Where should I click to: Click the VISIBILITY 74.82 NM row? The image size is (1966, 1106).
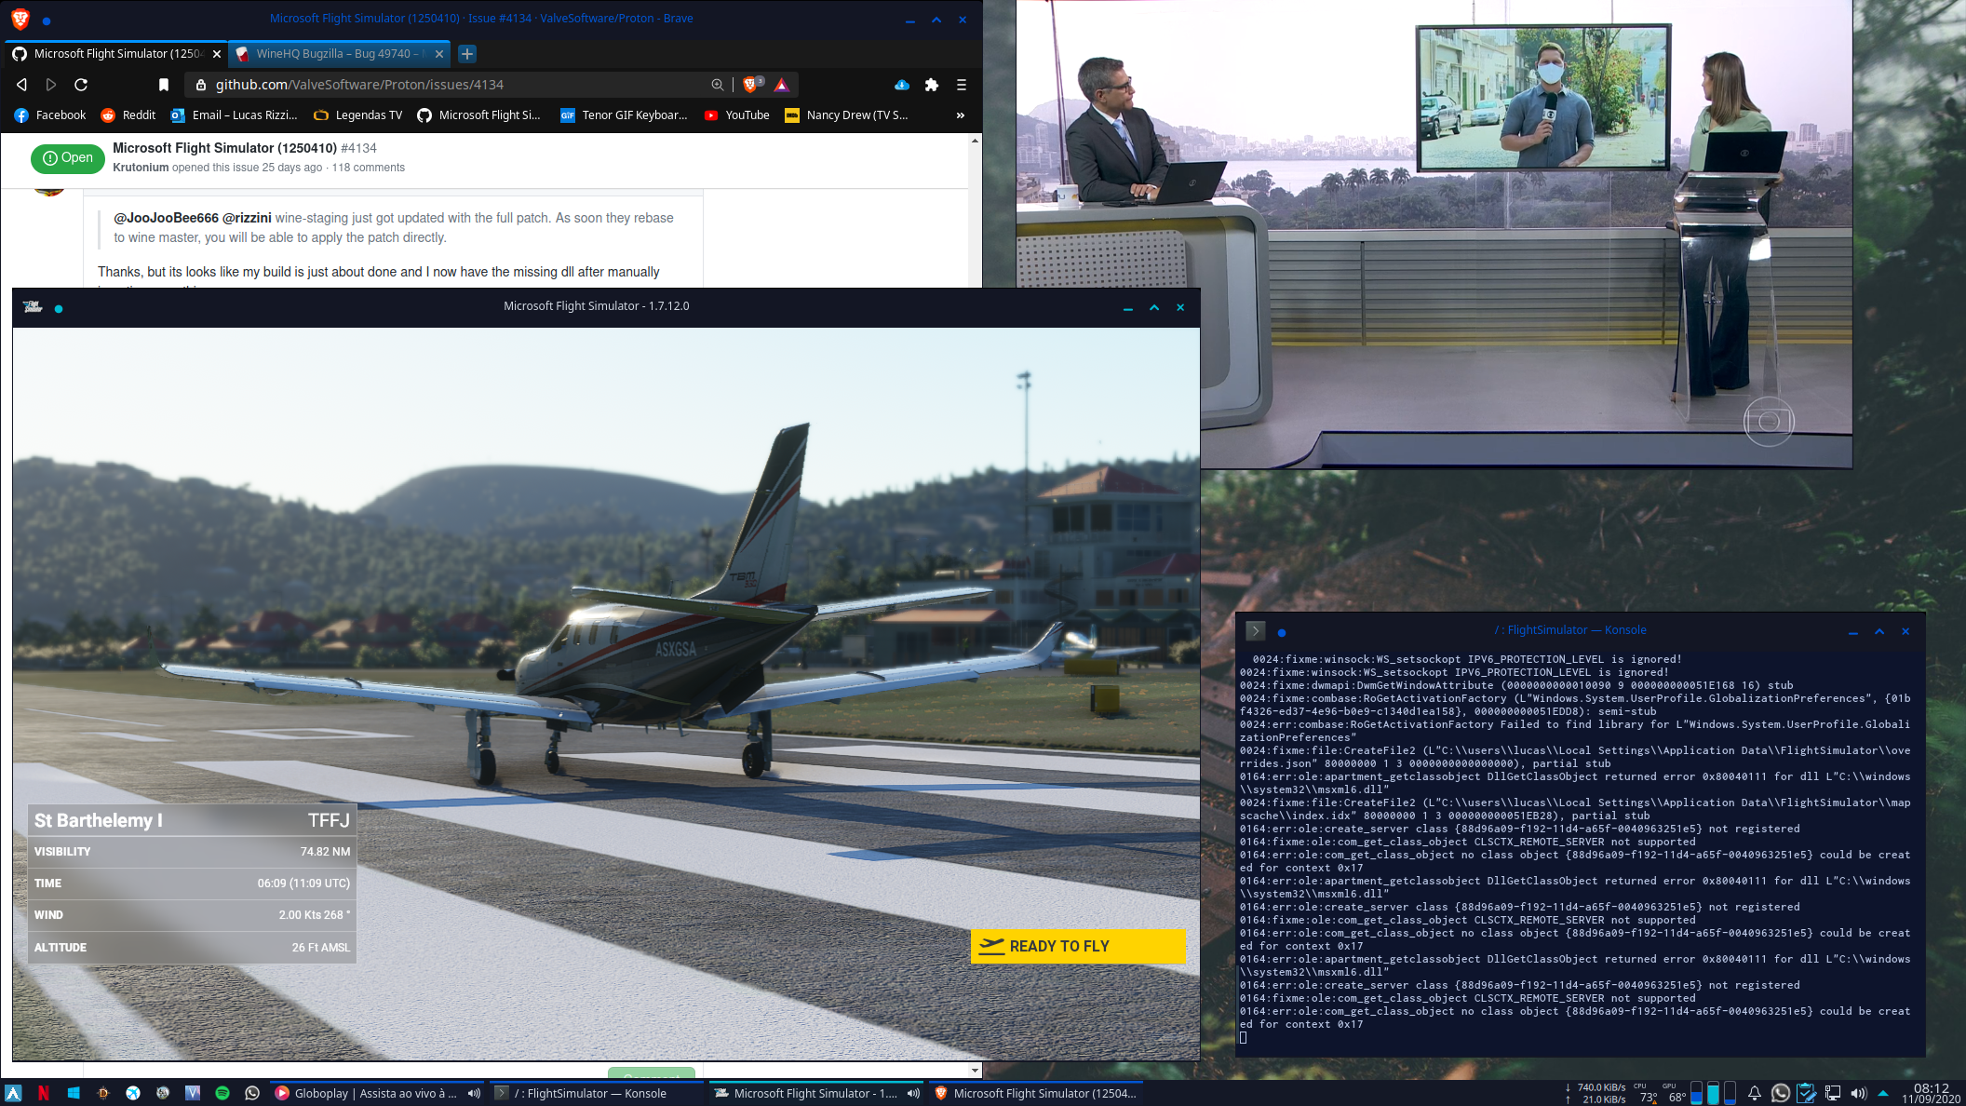click(192, 852)
